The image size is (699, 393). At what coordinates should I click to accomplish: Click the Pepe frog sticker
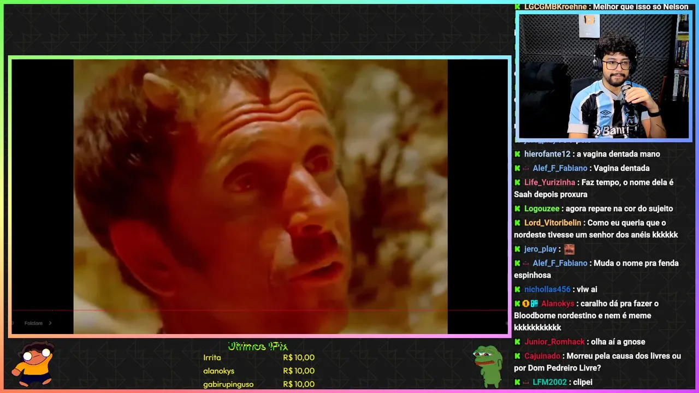(x=488, y=366)
